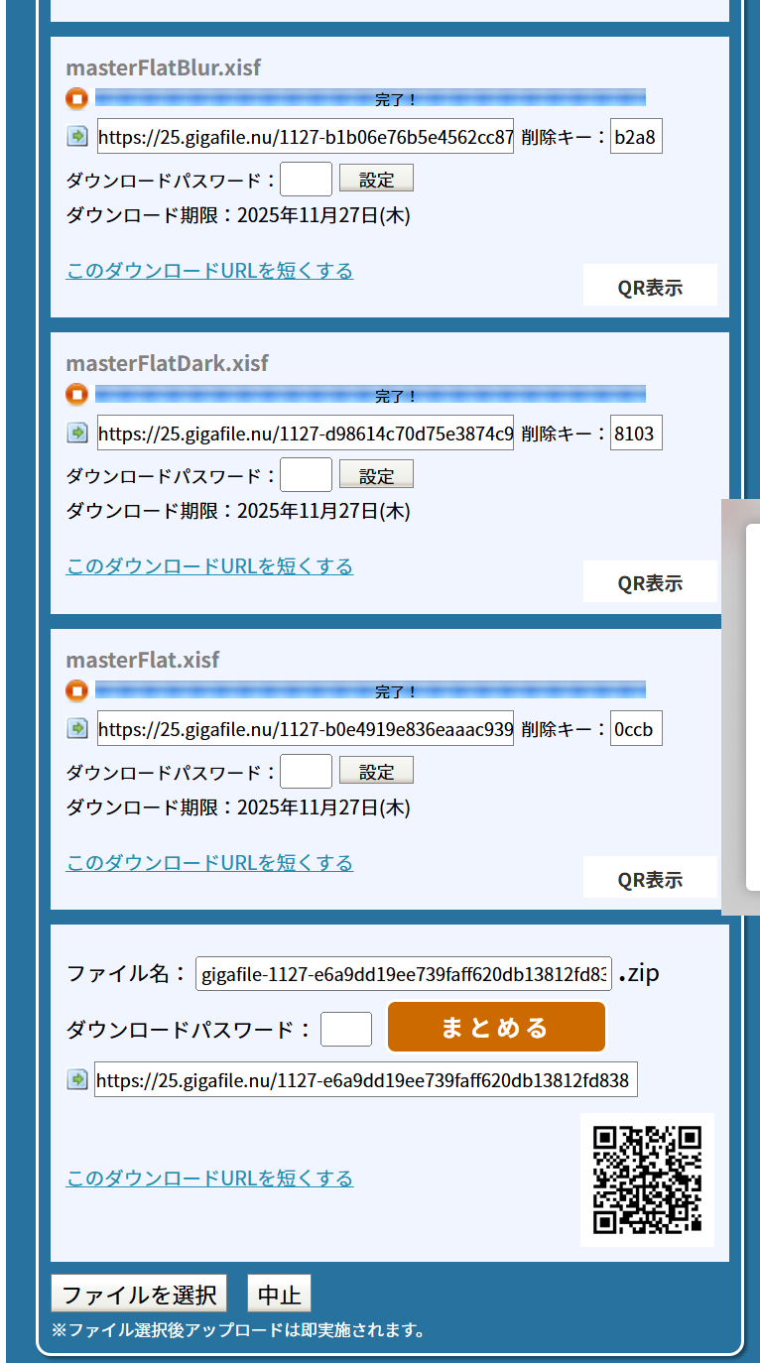The width and height of the screenshot is (760, 1363).
Task: Click 設定 button for masterFlatDark password
Action: [376, 476]
